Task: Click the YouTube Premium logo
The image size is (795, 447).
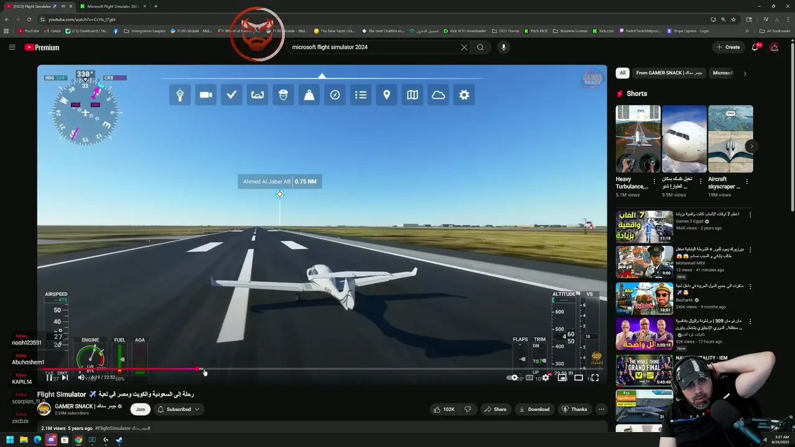Action: click(x=42, y=47)
